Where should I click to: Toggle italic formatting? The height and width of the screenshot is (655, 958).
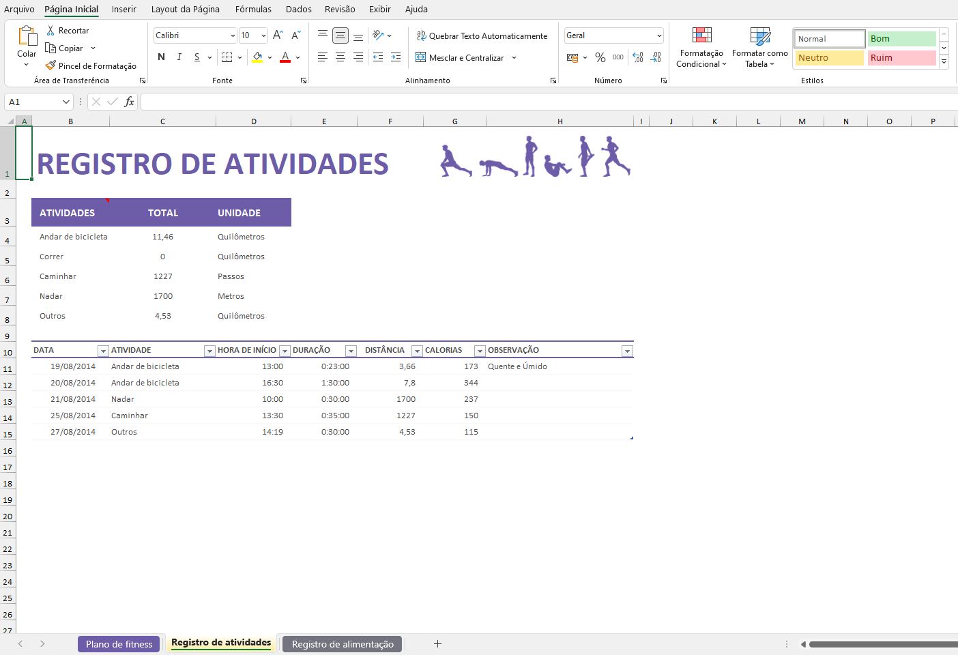point(179,57)
